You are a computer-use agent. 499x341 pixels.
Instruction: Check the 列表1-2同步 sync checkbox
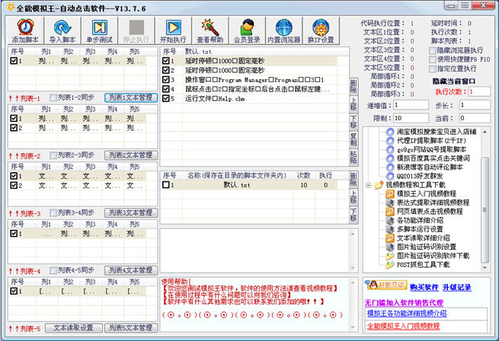(53, 98)
